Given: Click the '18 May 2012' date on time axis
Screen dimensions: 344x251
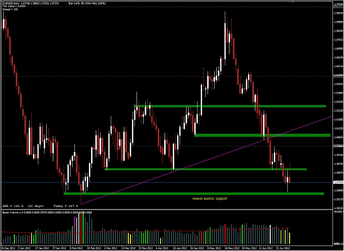Looking at the screenshot, I should tap(231, 248).
